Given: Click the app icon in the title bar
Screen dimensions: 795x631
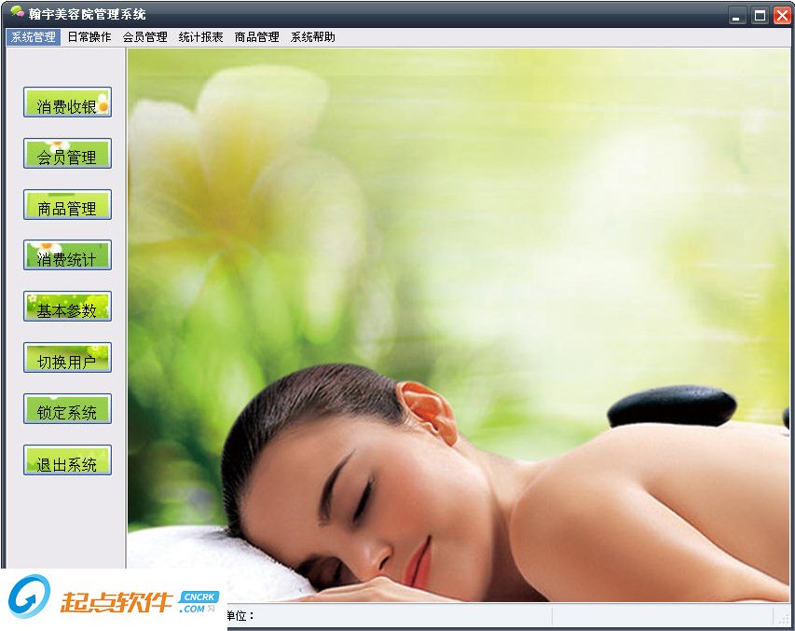Looking at the screenshot, I should pos(17,12).
